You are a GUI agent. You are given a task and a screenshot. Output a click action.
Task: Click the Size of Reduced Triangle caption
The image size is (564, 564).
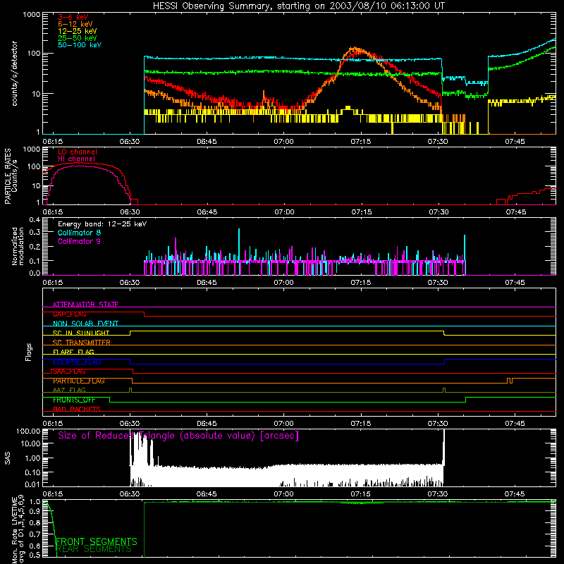click(x=178, y=436)
